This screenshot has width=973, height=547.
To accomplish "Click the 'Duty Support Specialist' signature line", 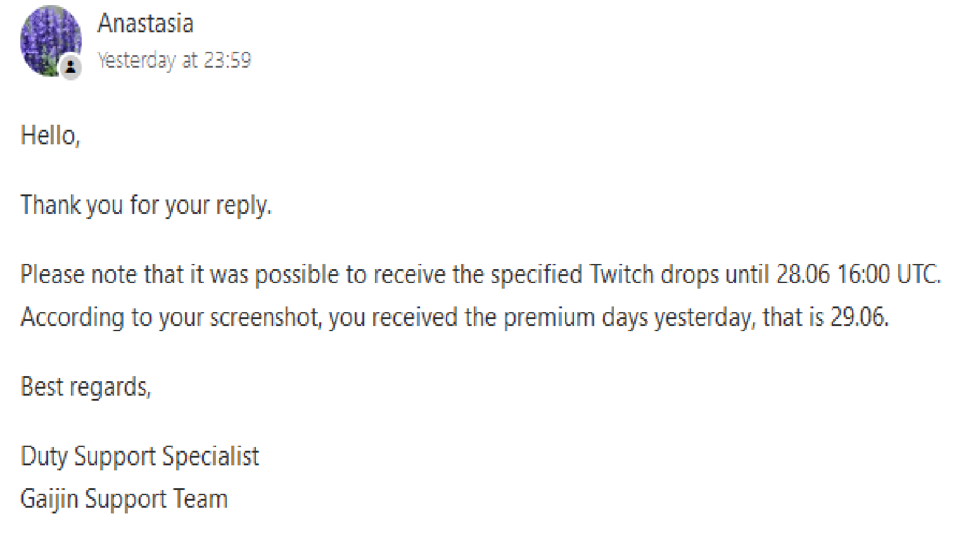I will (x=140, y=456).
